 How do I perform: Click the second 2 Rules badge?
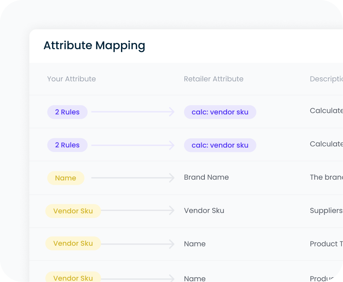click(67, 145)
